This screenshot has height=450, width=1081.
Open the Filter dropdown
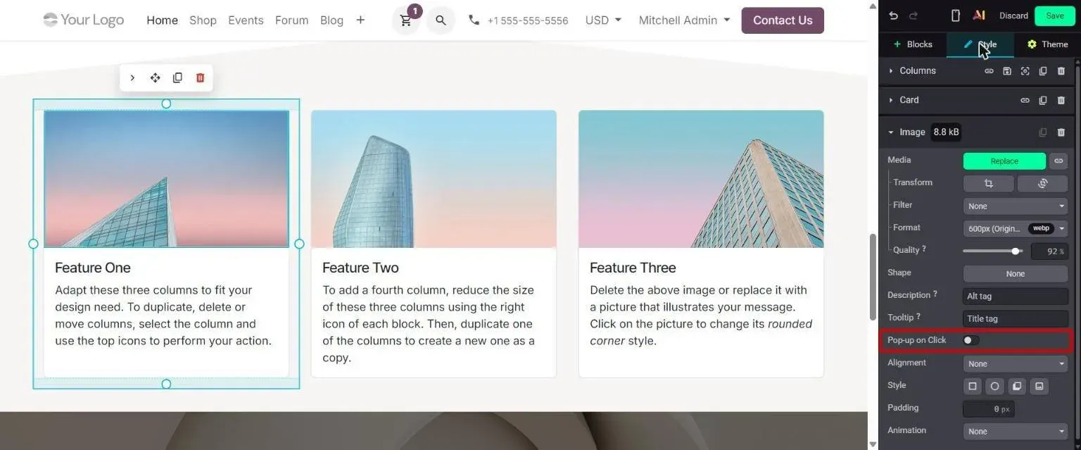coord(1016,206)
